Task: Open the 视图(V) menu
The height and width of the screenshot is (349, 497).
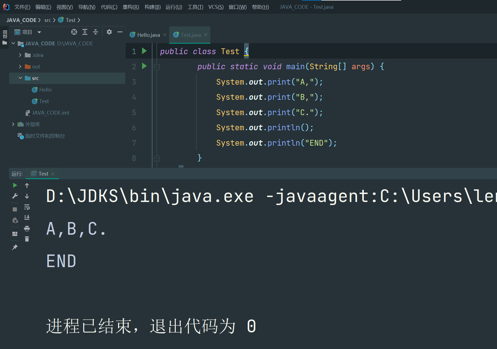Action: (x=65, y=7)
